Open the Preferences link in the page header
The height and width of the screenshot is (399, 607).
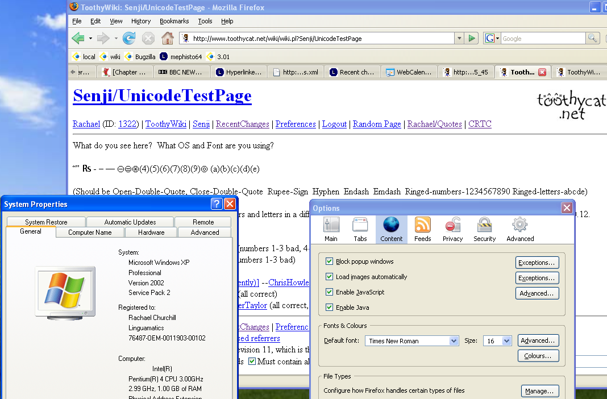point(296,124)
